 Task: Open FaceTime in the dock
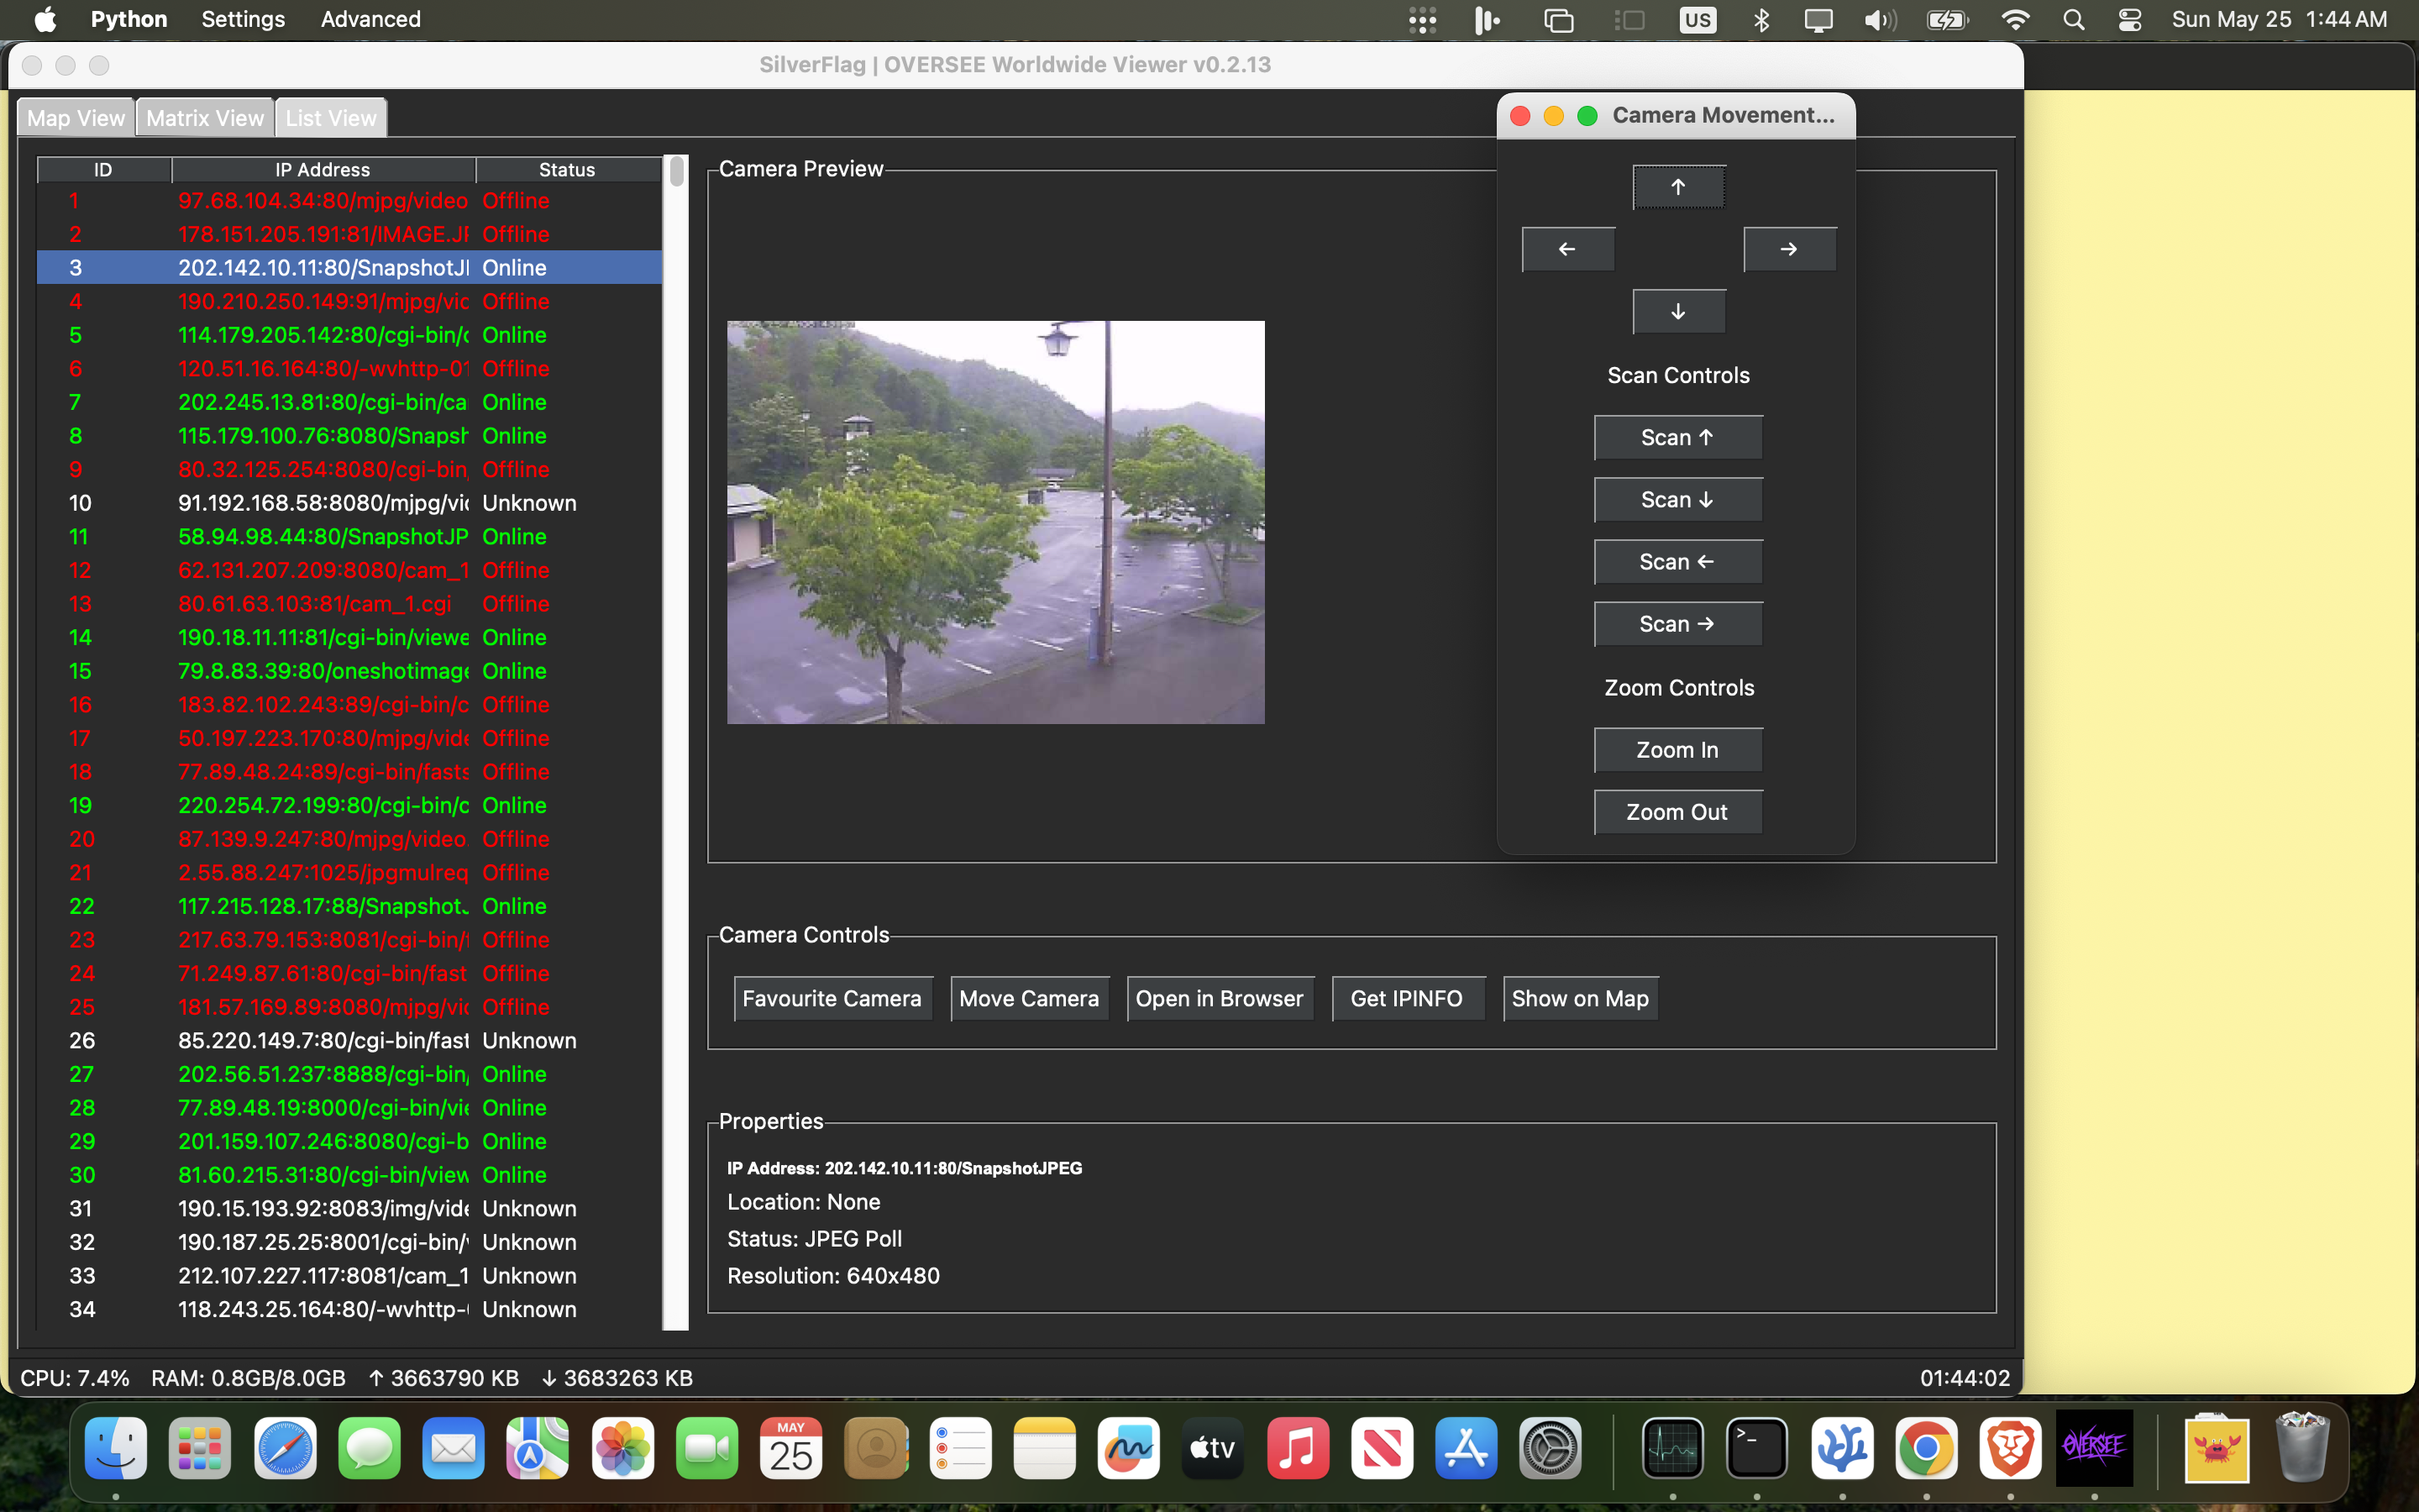point(706,1448)
